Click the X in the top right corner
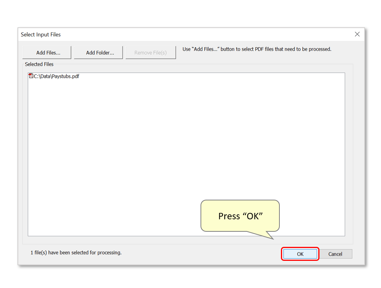The width and height of the screenshot is (381, 288). pos(357,34)
